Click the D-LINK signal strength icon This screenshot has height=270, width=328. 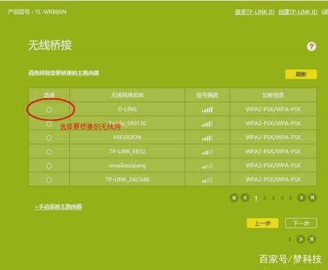click(x=207, y=109)
